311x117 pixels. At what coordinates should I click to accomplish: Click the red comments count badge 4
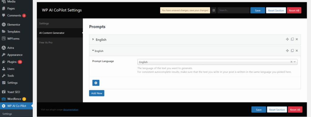(x=24, y=16)
